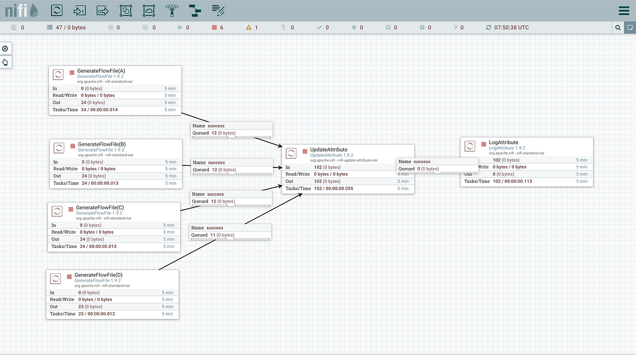Select the Funnel toolbar icon
Screen dimensions: 636x355
[172, 10]
